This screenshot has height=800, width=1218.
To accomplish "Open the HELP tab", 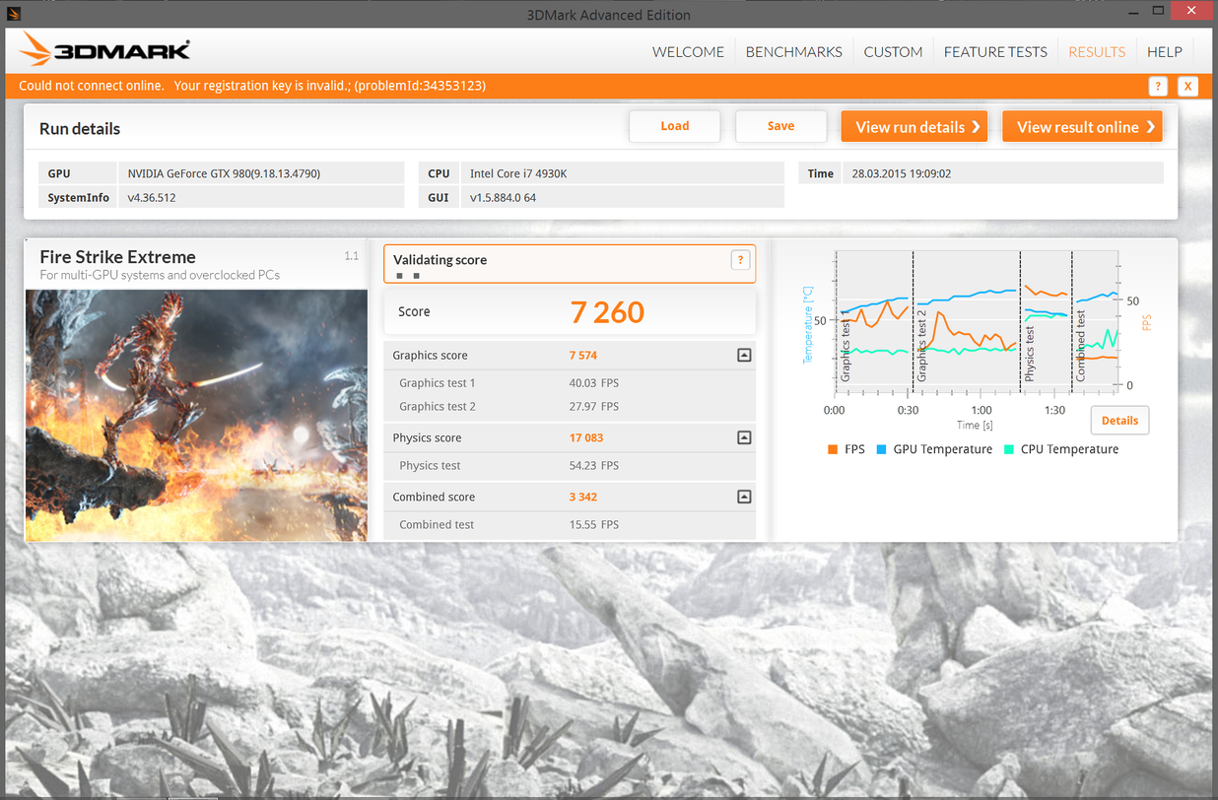I will [x=1164, y=51].
